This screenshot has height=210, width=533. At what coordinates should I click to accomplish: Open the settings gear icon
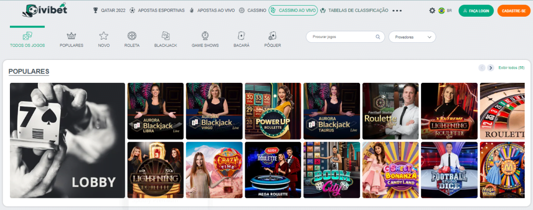432,10
